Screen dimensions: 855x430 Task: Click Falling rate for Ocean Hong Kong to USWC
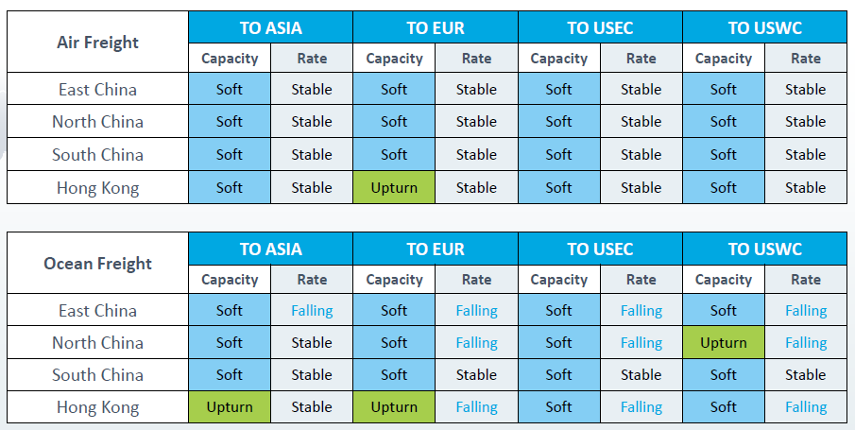click(806, 407)
